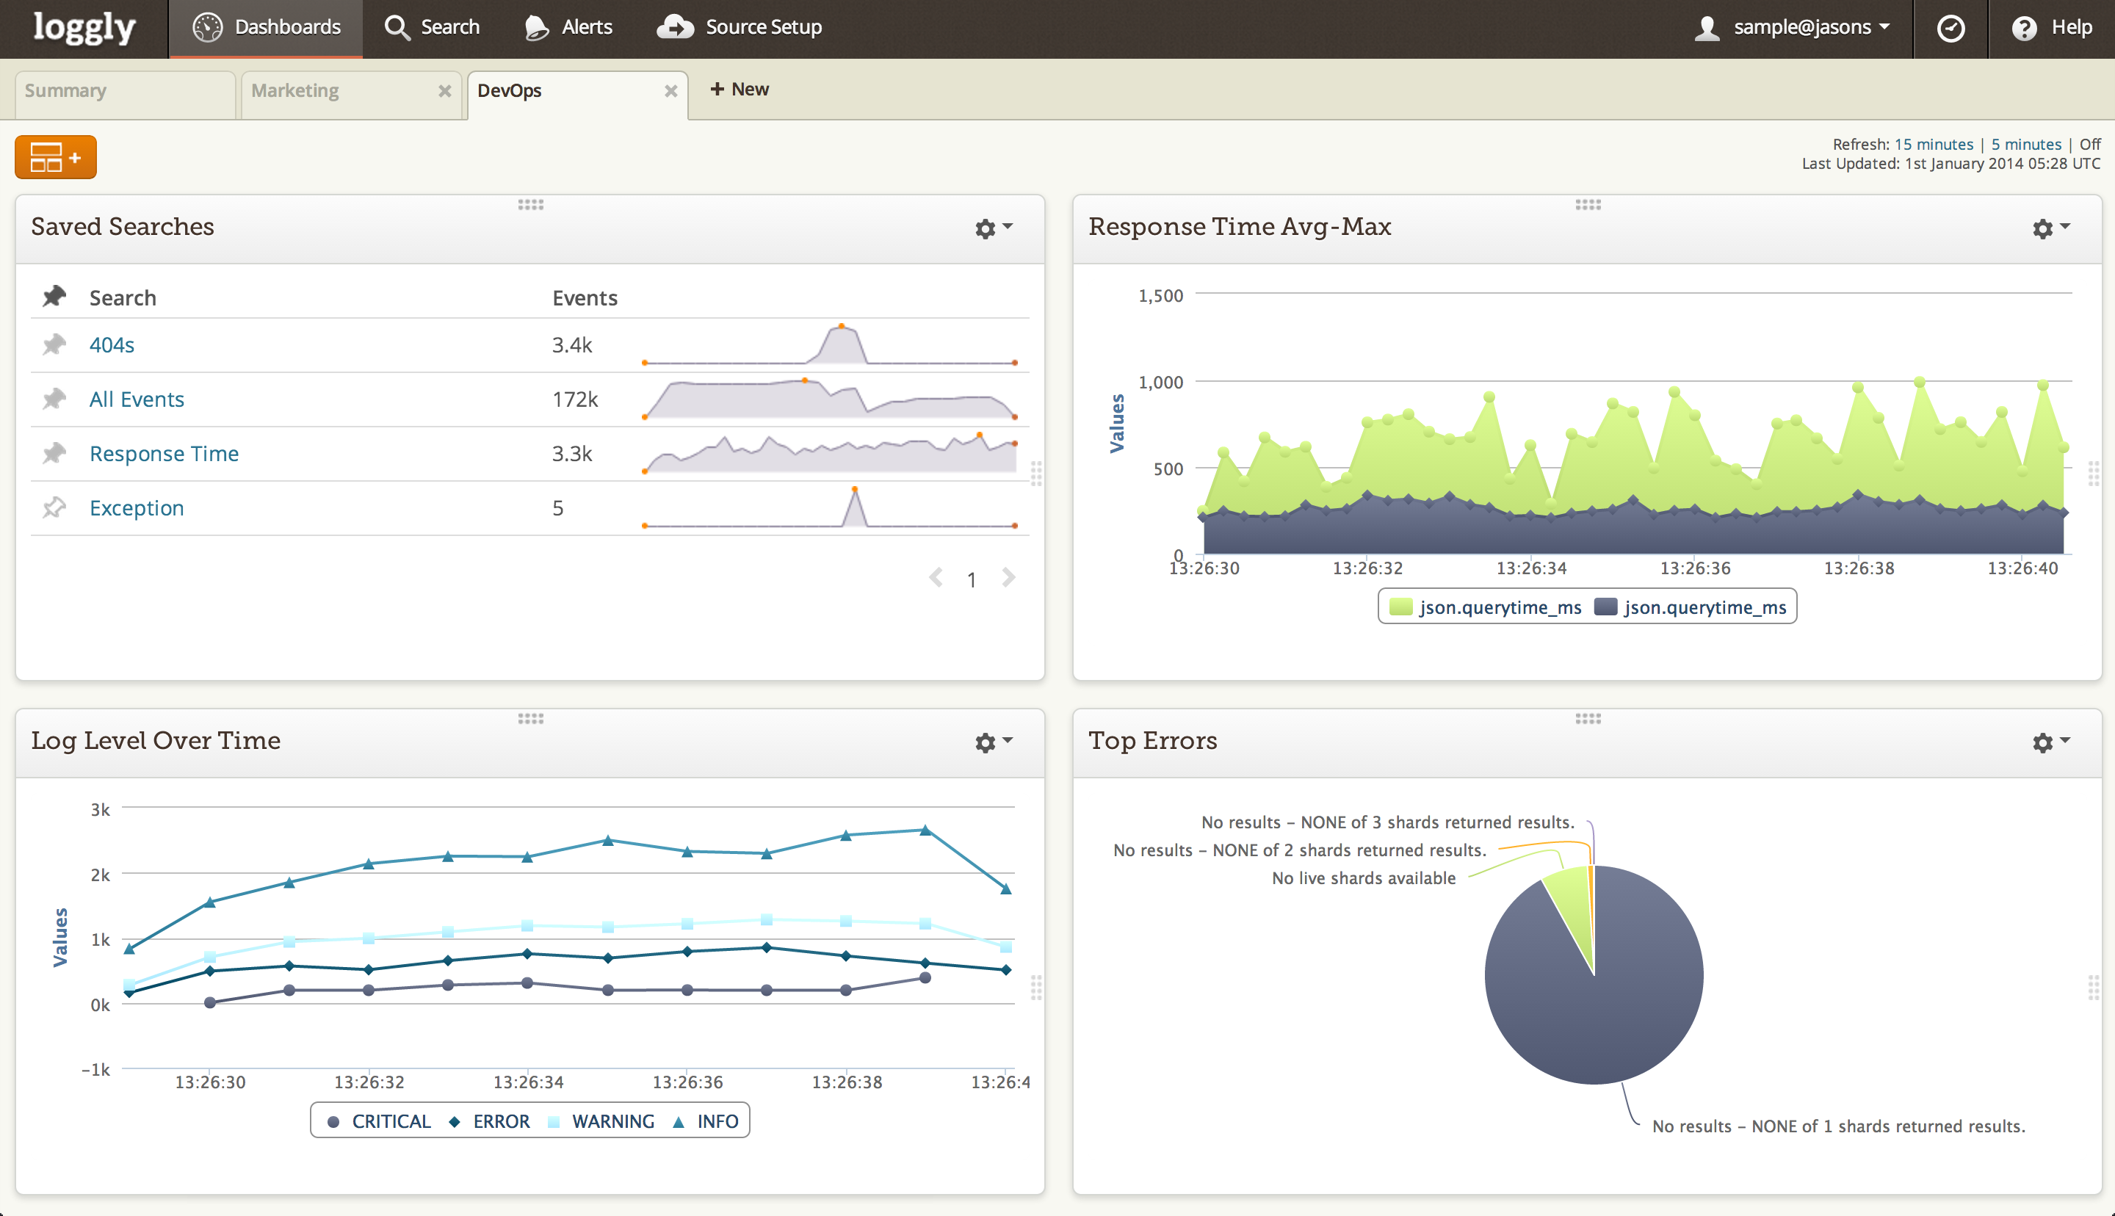Open Saved Searches gear settings menu

(993, 228)
